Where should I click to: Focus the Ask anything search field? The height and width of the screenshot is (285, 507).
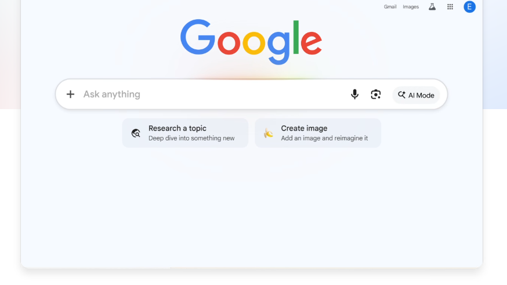pos(213,94)
